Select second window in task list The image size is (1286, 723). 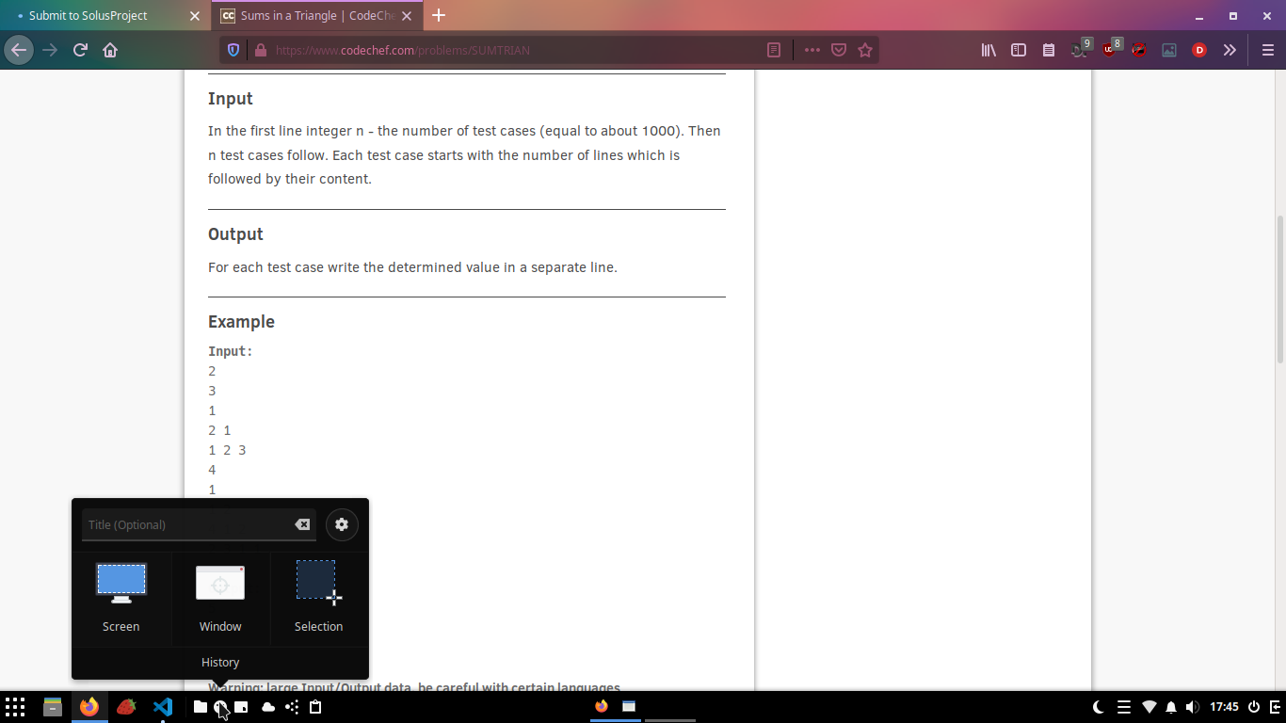629,707
